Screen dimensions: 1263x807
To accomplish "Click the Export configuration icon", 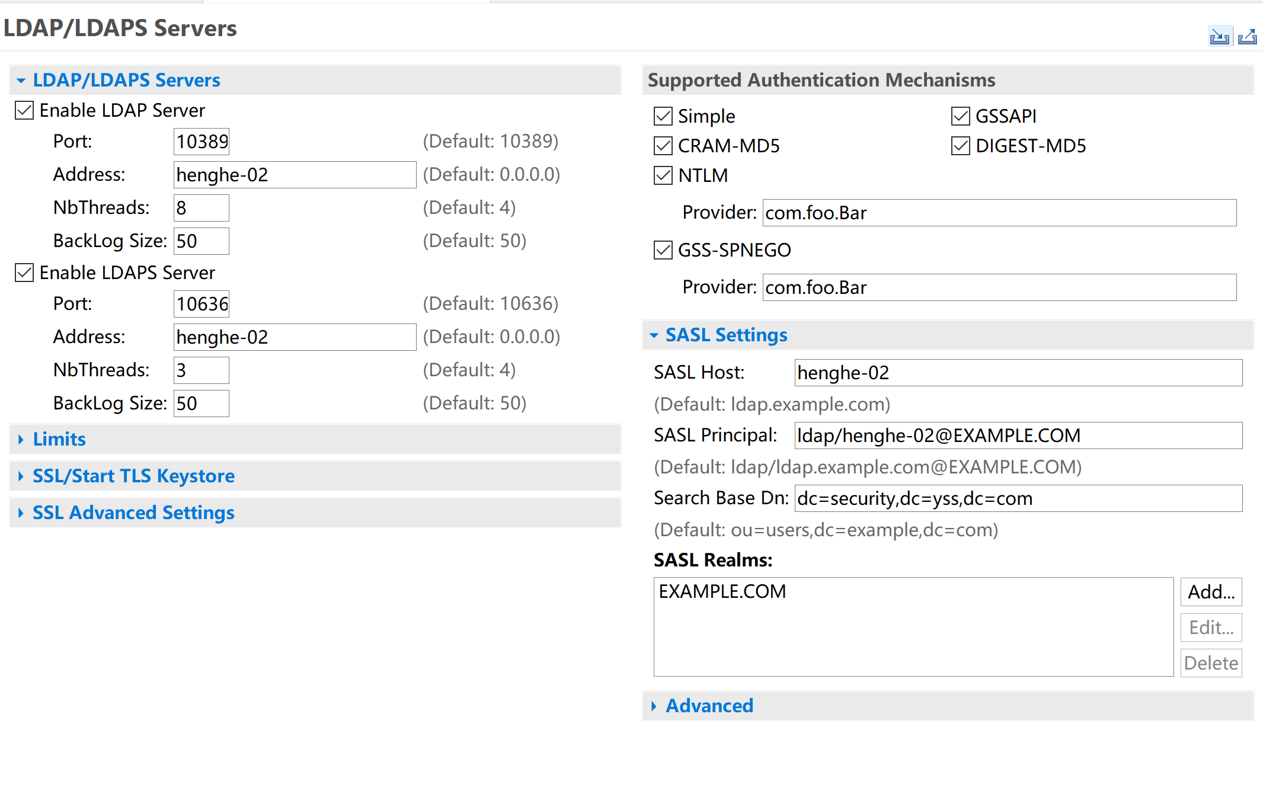I will point(1247,37).
